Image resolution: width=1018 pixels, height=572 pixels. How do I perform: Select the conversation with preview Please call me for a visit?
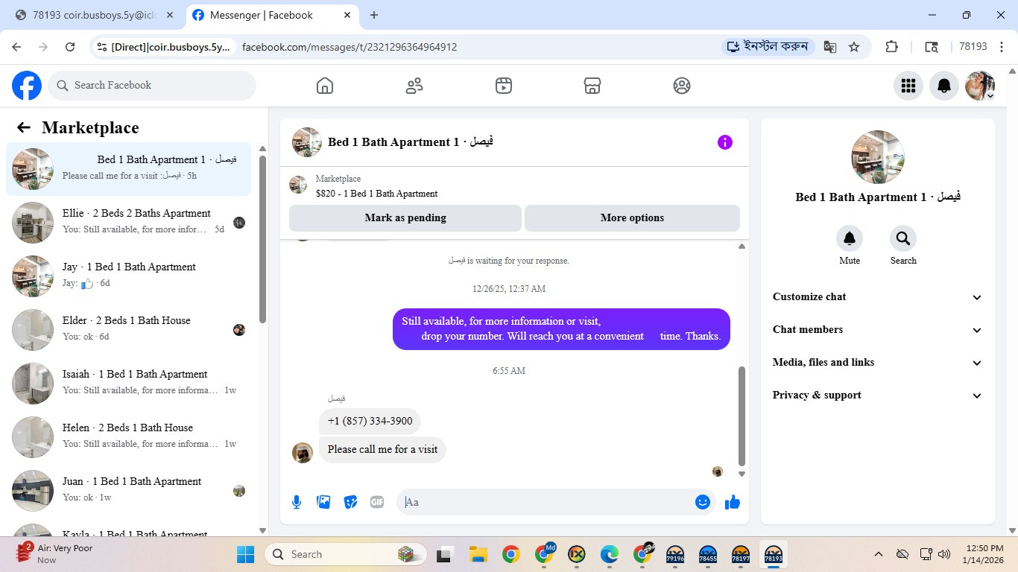pos(129,169)
